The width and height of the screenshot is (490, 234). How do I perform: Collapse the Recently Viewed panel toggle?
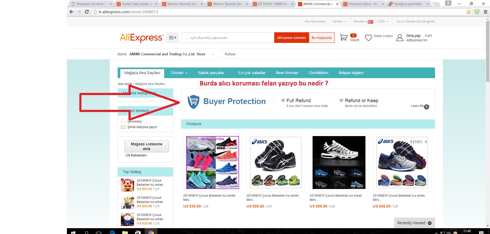(x=430, y=223)
